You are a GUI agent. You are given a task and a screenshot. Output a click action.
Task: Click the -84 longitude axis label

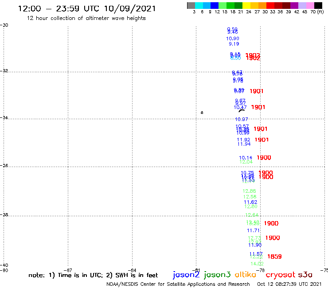pos(132,270)
